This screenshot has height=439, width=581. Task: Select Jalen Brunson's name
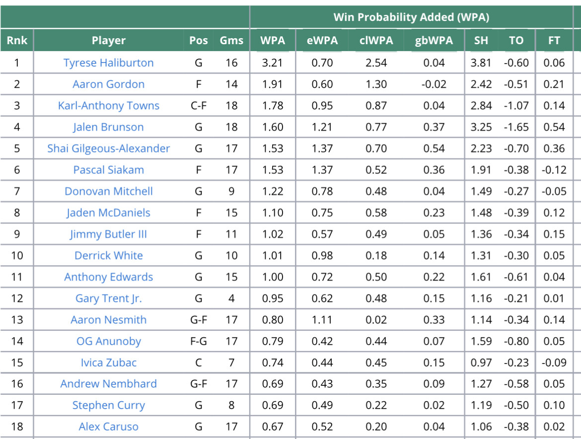[108, 127]
